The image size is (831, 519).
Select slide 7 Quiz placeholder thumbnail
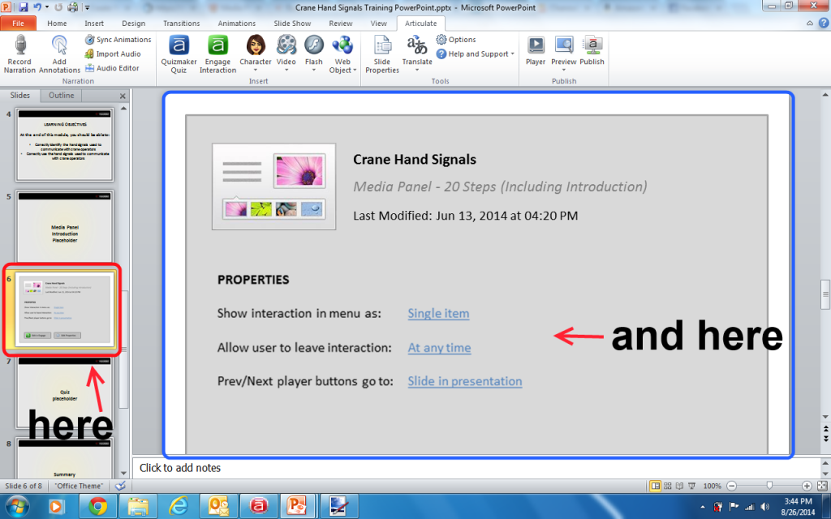pos(65,392)
